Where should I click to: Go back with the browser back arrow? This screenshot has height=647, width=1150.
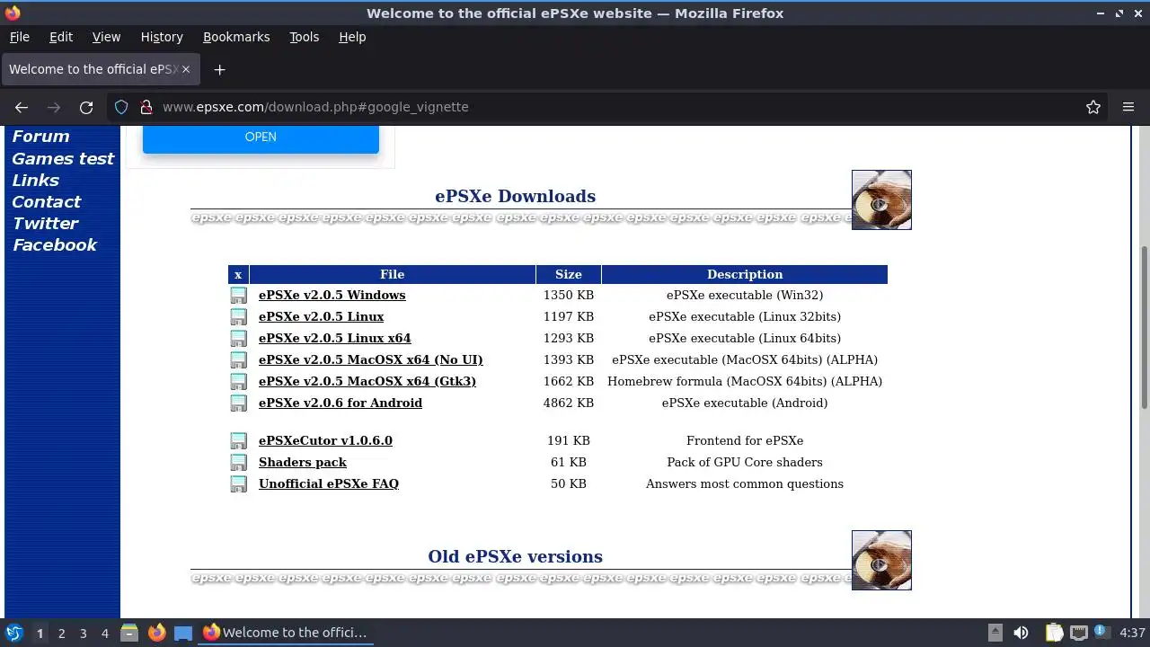tap(22, 107)
